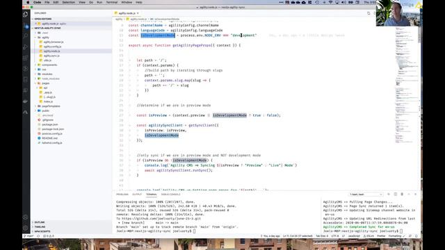Expand the components folder

click(x=49, y=65)
